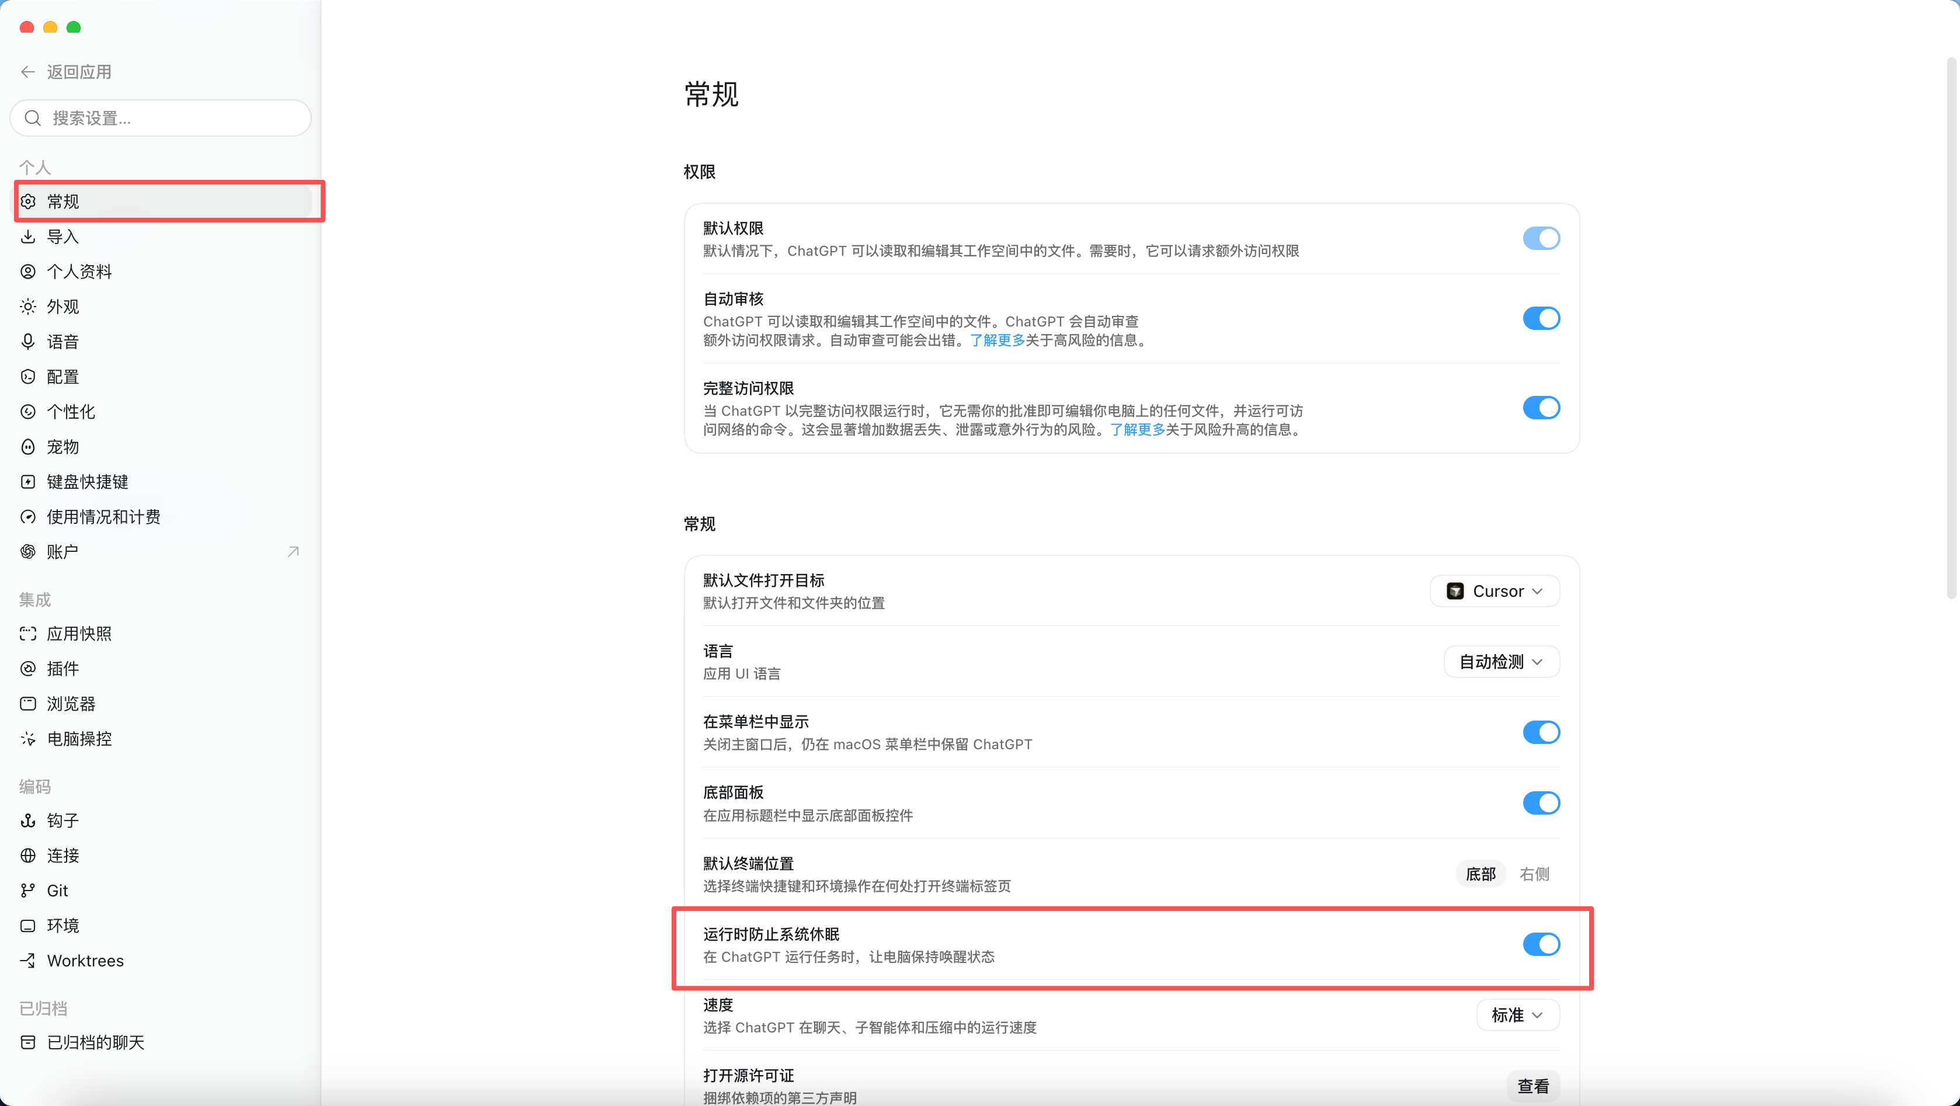Open the 标准 speed dropdown
This screenshot has width=1960, height=1106.
coord(1518,1015)
